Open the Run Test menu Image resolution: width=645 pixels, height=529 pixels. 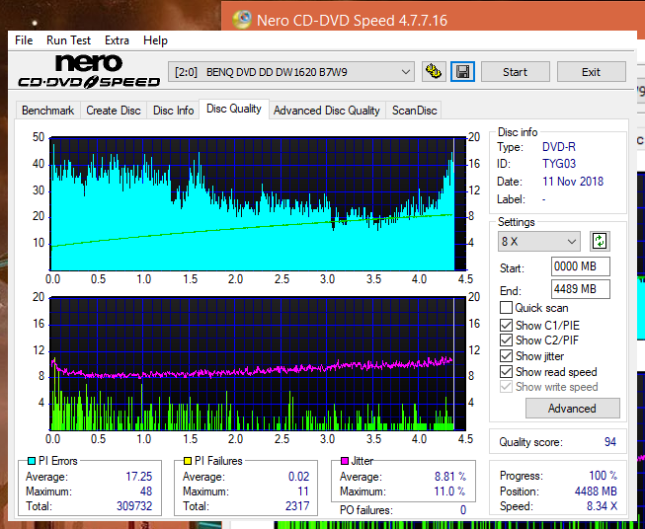click(x=68, y=40)
